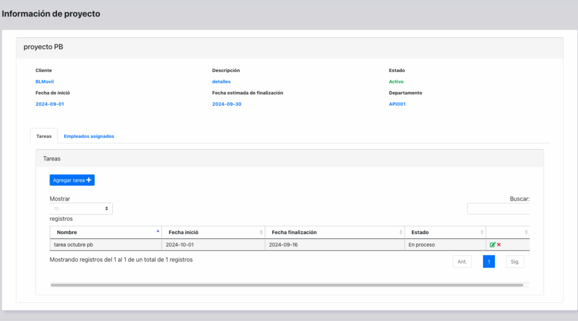This screenshot has width=578, height=321.
Task: Select the 2024-09-16 end date cell
Action: coord(335,244)
